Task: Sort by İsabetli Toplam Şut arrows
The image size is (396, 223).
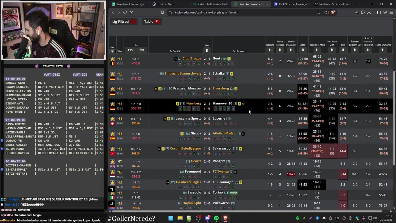Action: coord(355,50)
